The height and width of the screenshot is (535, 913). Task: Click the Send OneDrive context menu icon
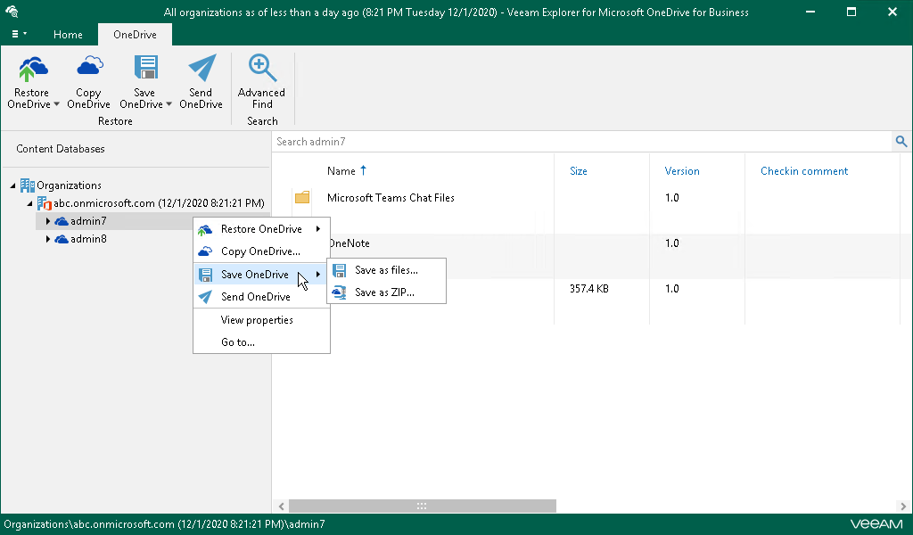(x=205, y=297)
